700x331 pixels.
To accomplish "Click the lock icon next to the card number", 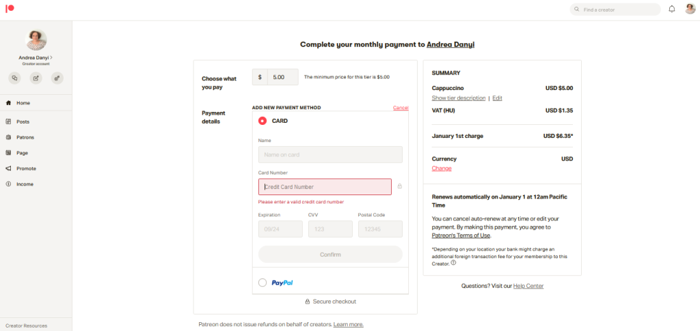I will [x=399, y=186].
